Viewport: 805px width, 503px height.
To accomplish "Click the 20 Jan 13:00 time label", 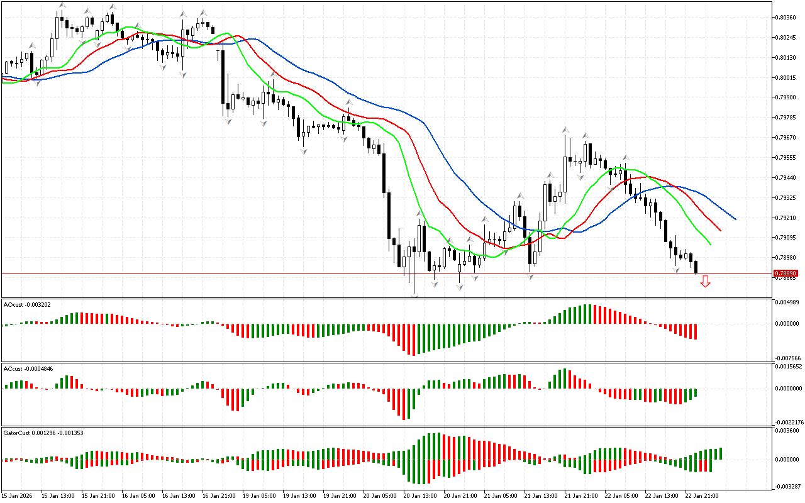I will coord(420,495).
